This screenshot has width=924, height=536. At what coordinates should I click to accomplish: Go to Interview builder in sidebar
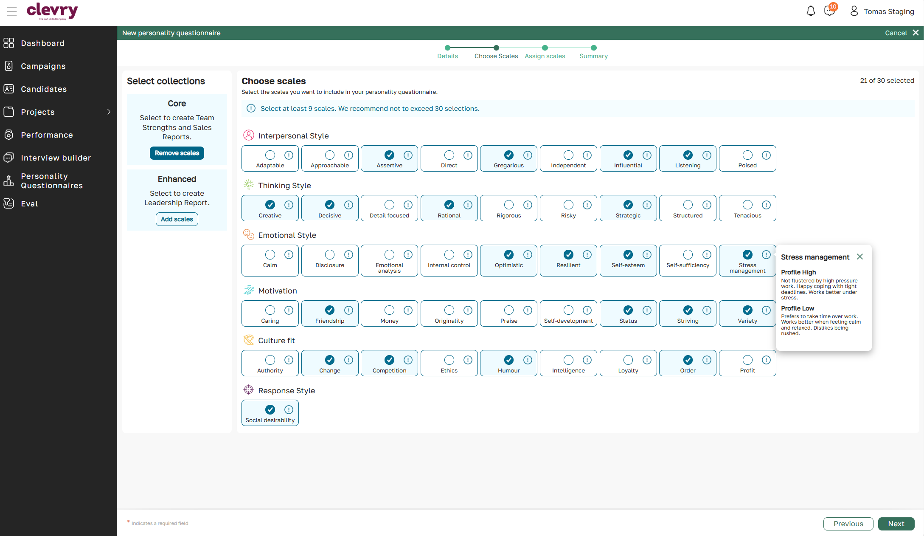point(56,158)
